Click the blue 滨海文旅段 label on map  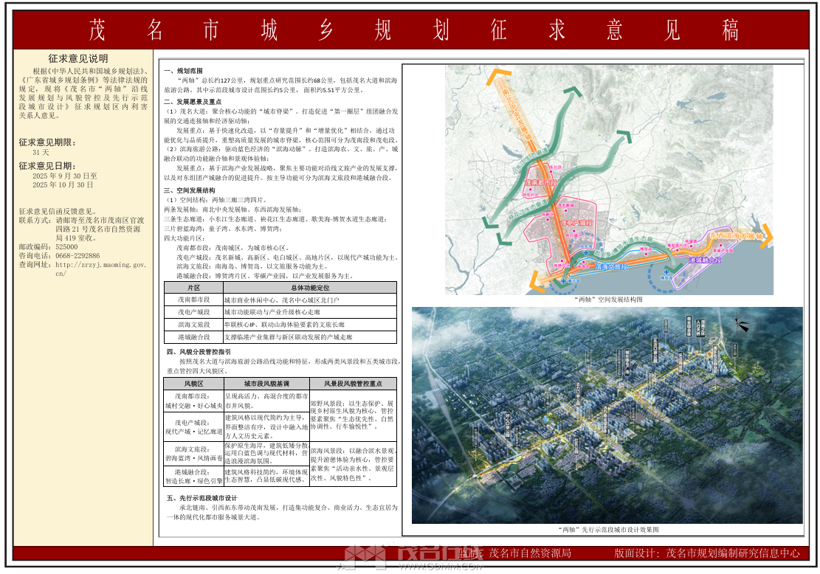[612, 266]
